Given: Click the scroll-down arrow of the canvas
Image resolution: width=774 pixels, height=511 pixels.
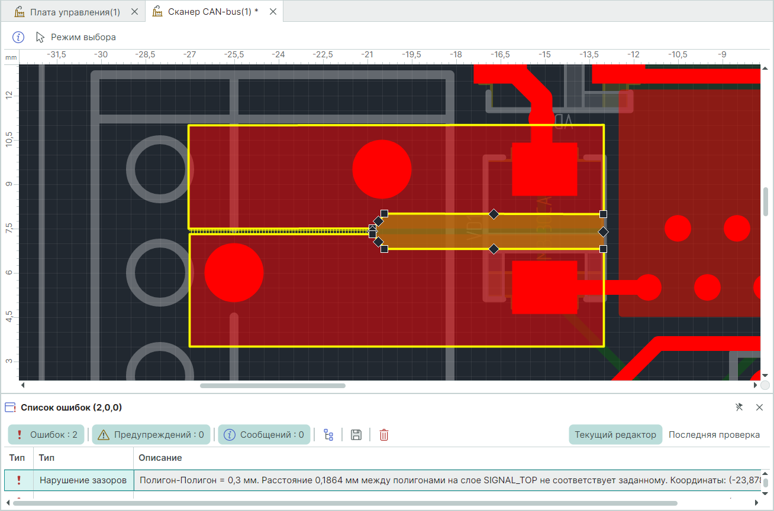Looking at the screenshot, I should coord(765,375).
